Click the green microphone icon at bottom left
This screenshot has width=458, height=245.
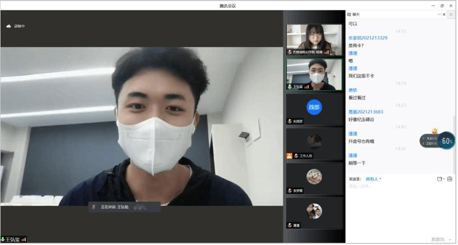[x=3, y=239]
